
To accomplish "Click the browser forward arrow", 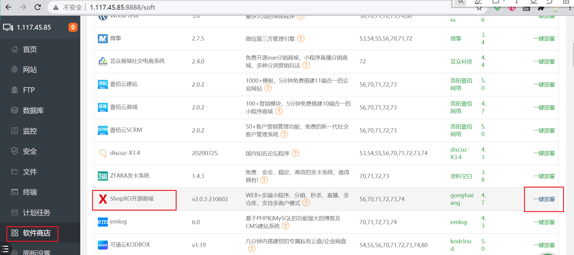I will pyautogui.click(x=23, y=7).
